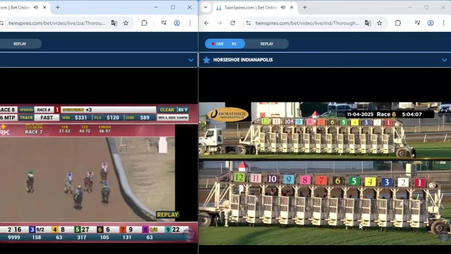Click HORSESHOE INDIANAPOLIS track name

pyautogui.click(x=243, y=60)
